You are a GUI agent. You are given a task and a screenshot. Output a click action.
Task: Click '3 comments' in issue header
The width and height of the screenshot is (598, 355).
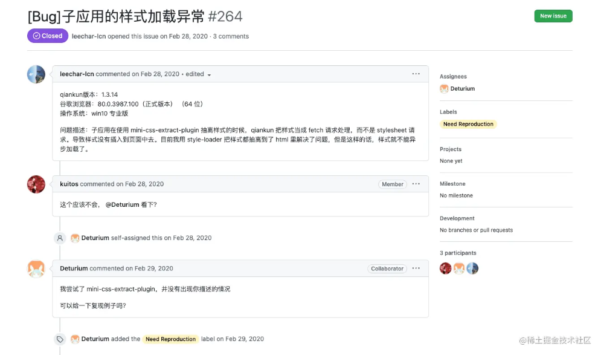tap(231, 36)
